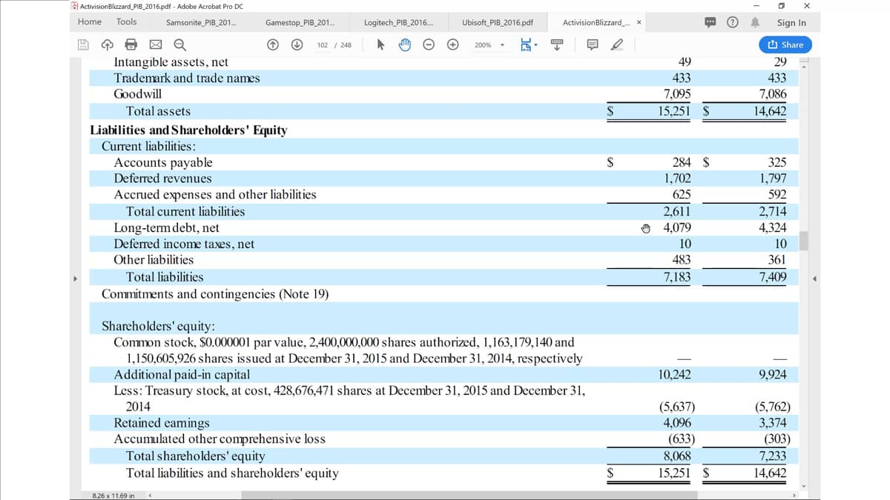Screen dimensions: 890x500
Task: Close the ActivisionBlizzard tab
Action: pos(639,22)
